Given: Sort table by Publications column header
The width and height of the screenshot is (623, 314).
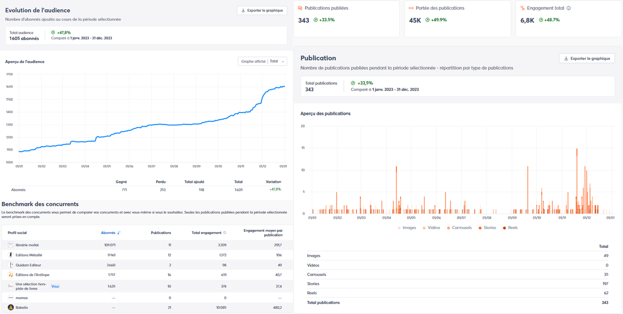Looking at the screenshot, I should click(x=161, y=233).
